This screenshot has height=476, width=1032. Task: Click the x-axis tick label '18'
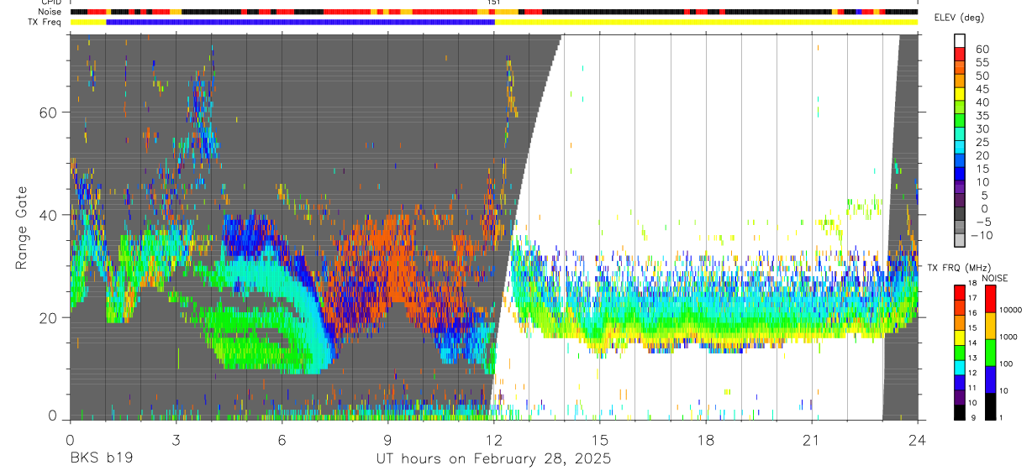click(x=706, y=440)
